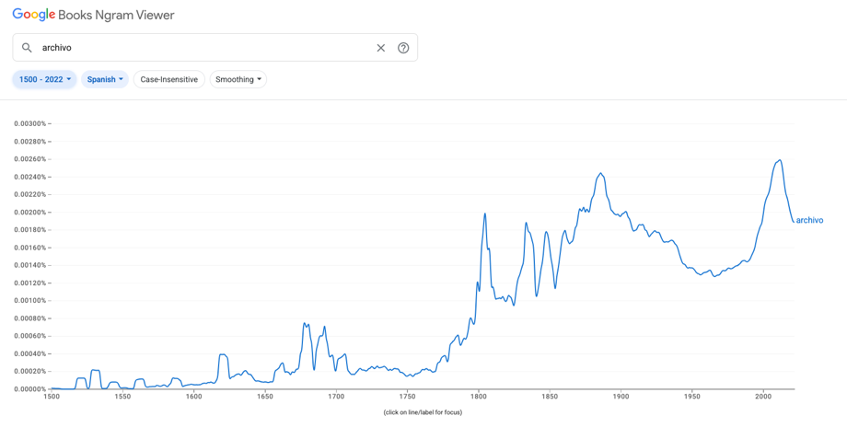Click the Google logo
Screen dimensions: 847x439
[x=34, y=15]
